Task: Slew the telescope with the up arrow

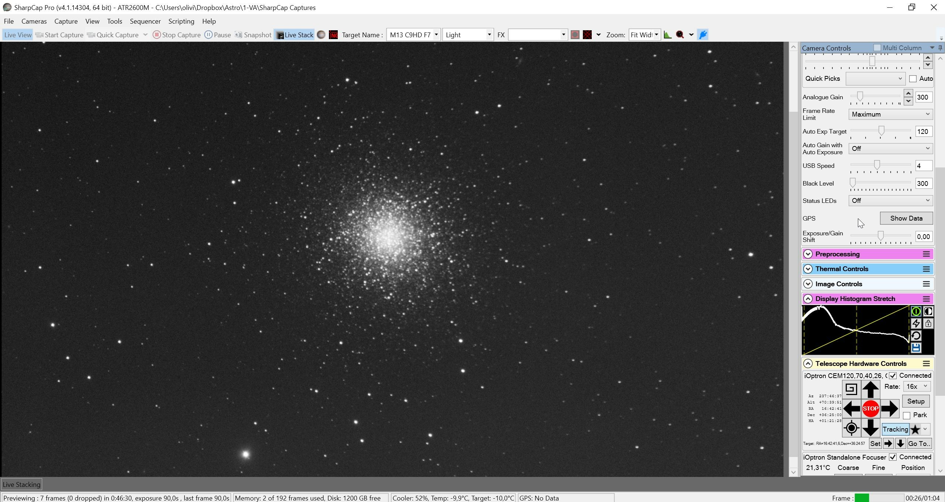Action: [x=870, y=389]
